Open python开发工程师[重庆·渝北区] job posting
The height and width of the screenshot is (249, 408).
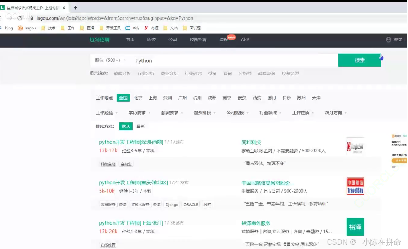point(134,183)
